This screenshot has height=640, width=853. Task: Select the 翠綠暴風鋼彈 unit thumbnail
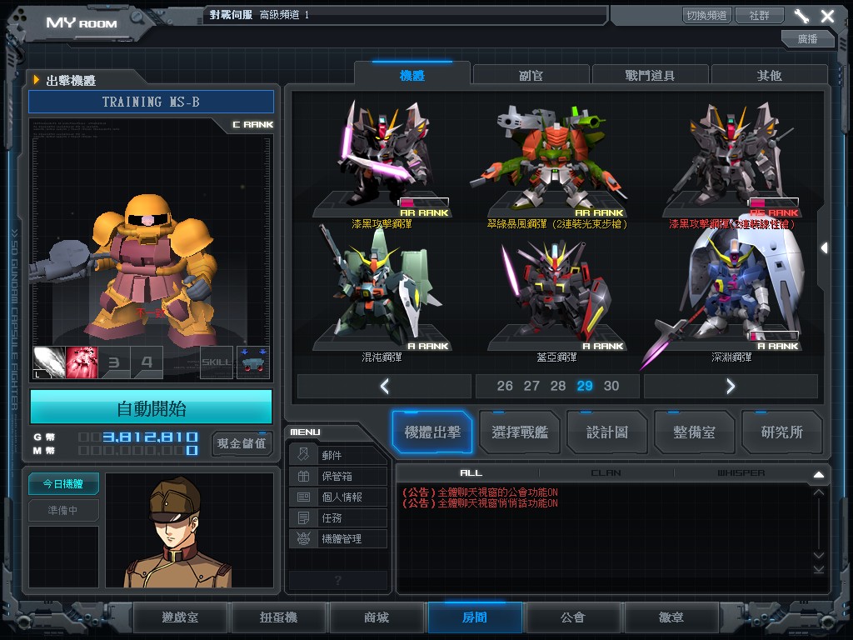click(556, 159)
